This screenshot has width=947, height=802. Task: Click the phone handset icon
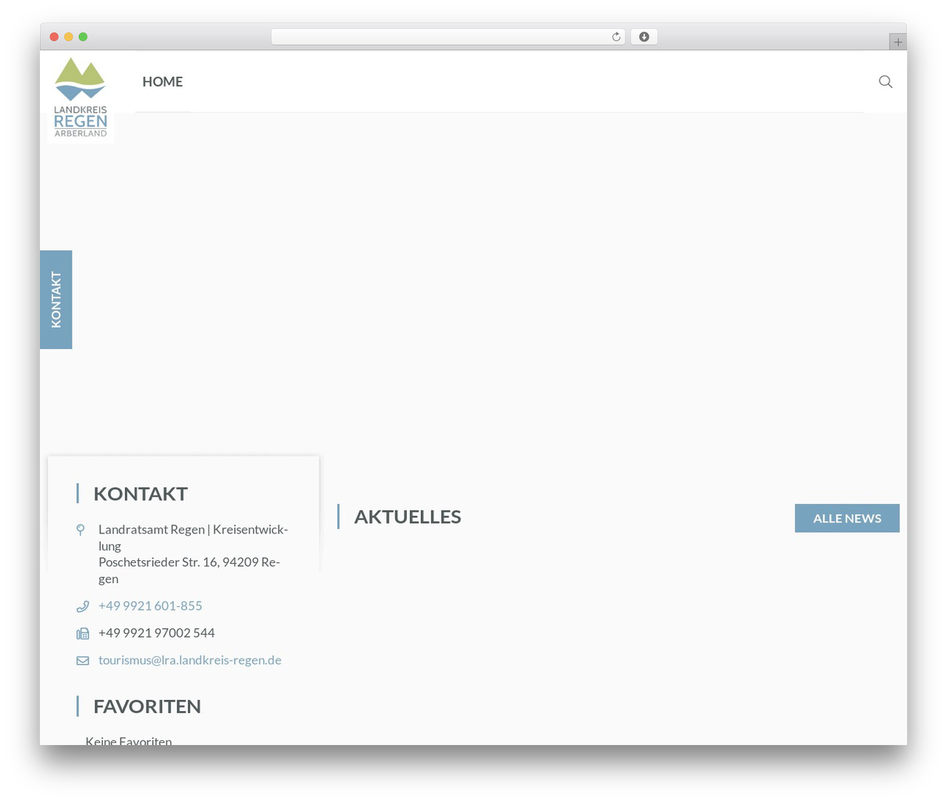click(83, 607)
